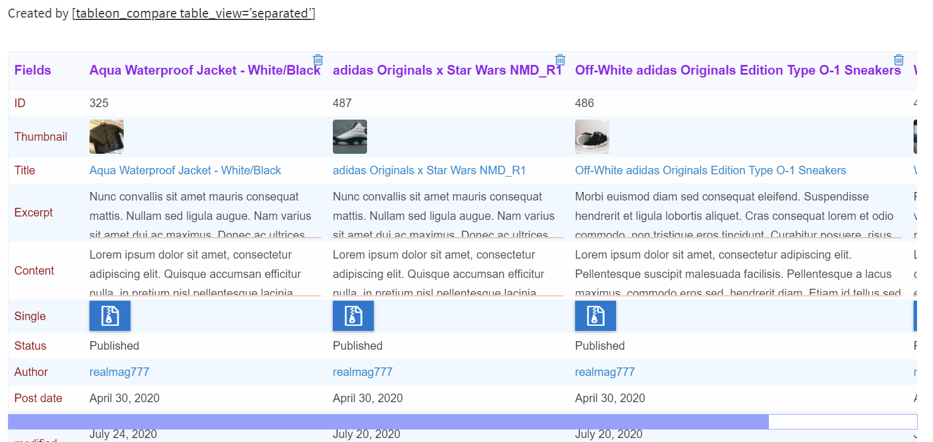Click the Thumbnail row label
The image size is (933, 442).
click(x=40, y=137)
